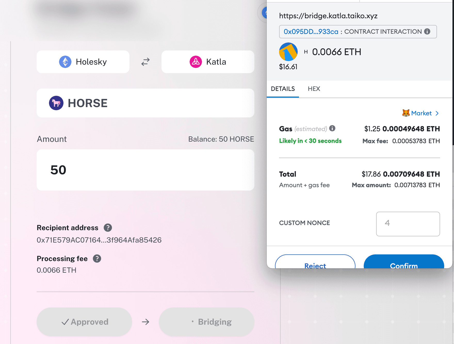
Task: Click the $16.61 fiat value
Action: (288, 67)
